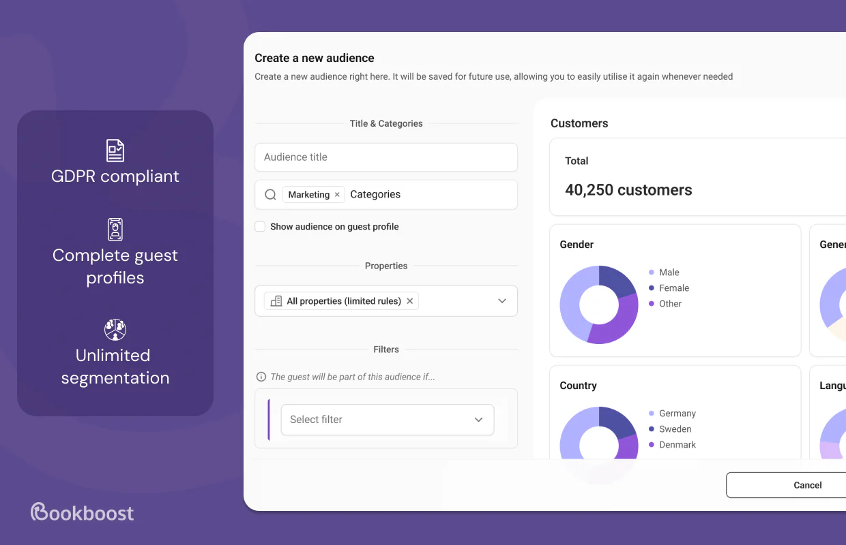Click the Unlimited segmentation circle icon
The height and width of the screenshot is (545, 846).
[115, 330]
